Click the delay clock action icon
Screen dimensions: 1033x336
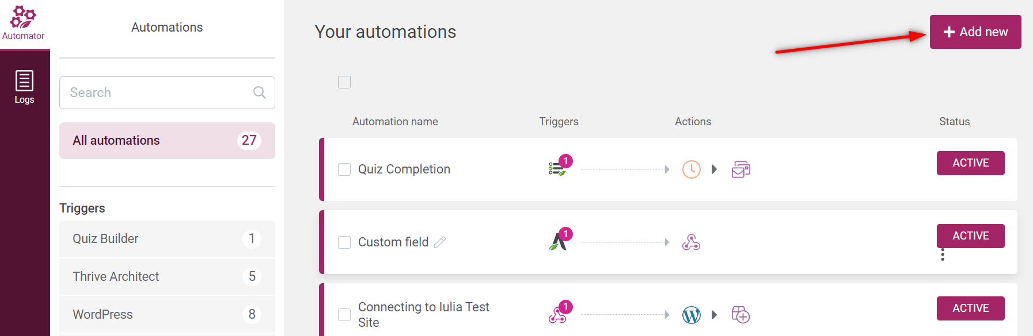click(691, 169)
